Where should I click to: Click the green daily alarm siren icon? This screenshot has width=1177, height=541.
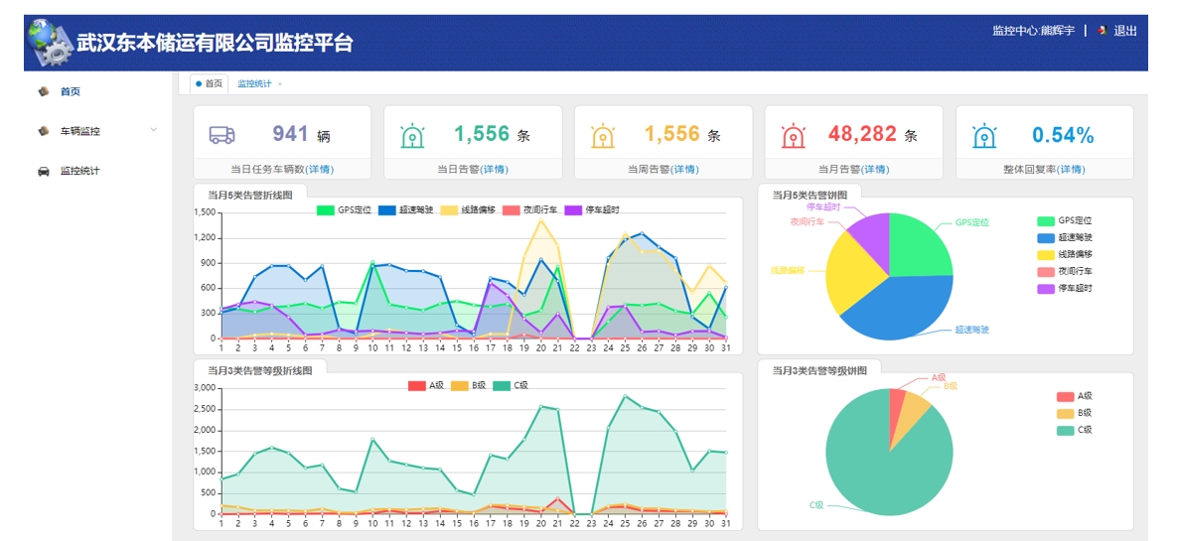(x=412, y=135)
